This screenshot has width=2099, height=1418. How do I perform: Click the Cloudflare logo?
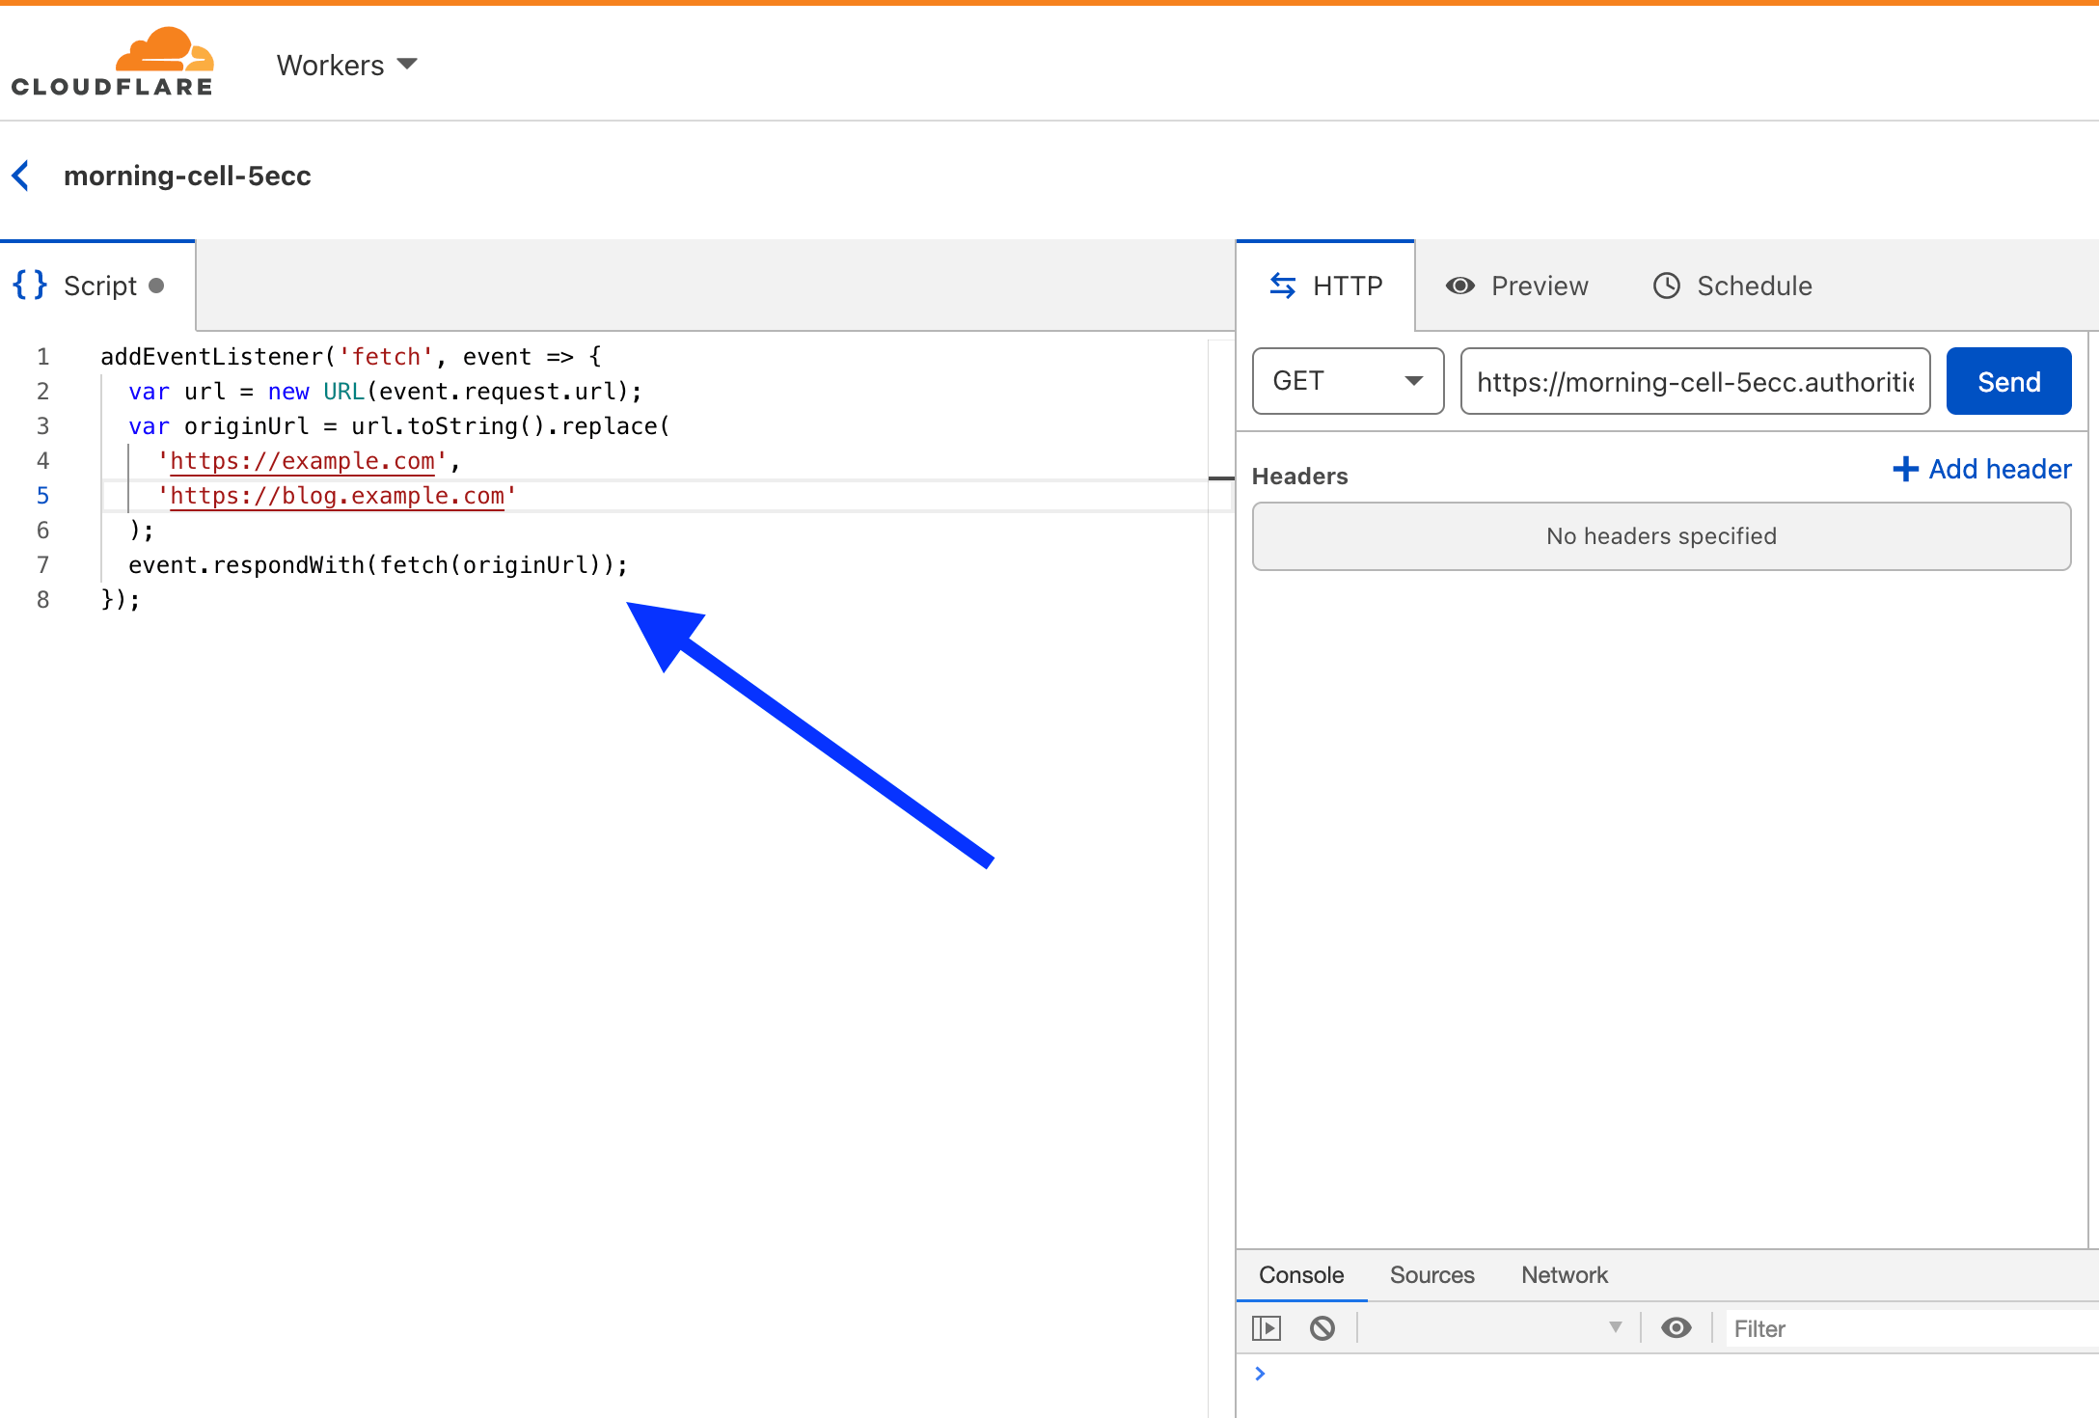(111, 60)
